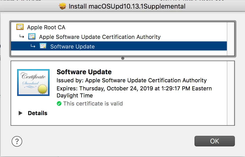Click the Software Update row certificate icon
The image size is (245, 157).
tap(43, 46)
